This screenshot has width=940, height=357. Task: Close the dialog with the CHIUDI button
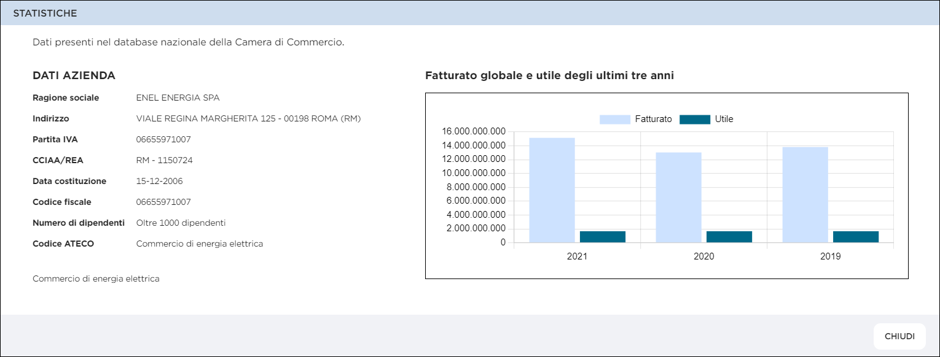(899, 336)
